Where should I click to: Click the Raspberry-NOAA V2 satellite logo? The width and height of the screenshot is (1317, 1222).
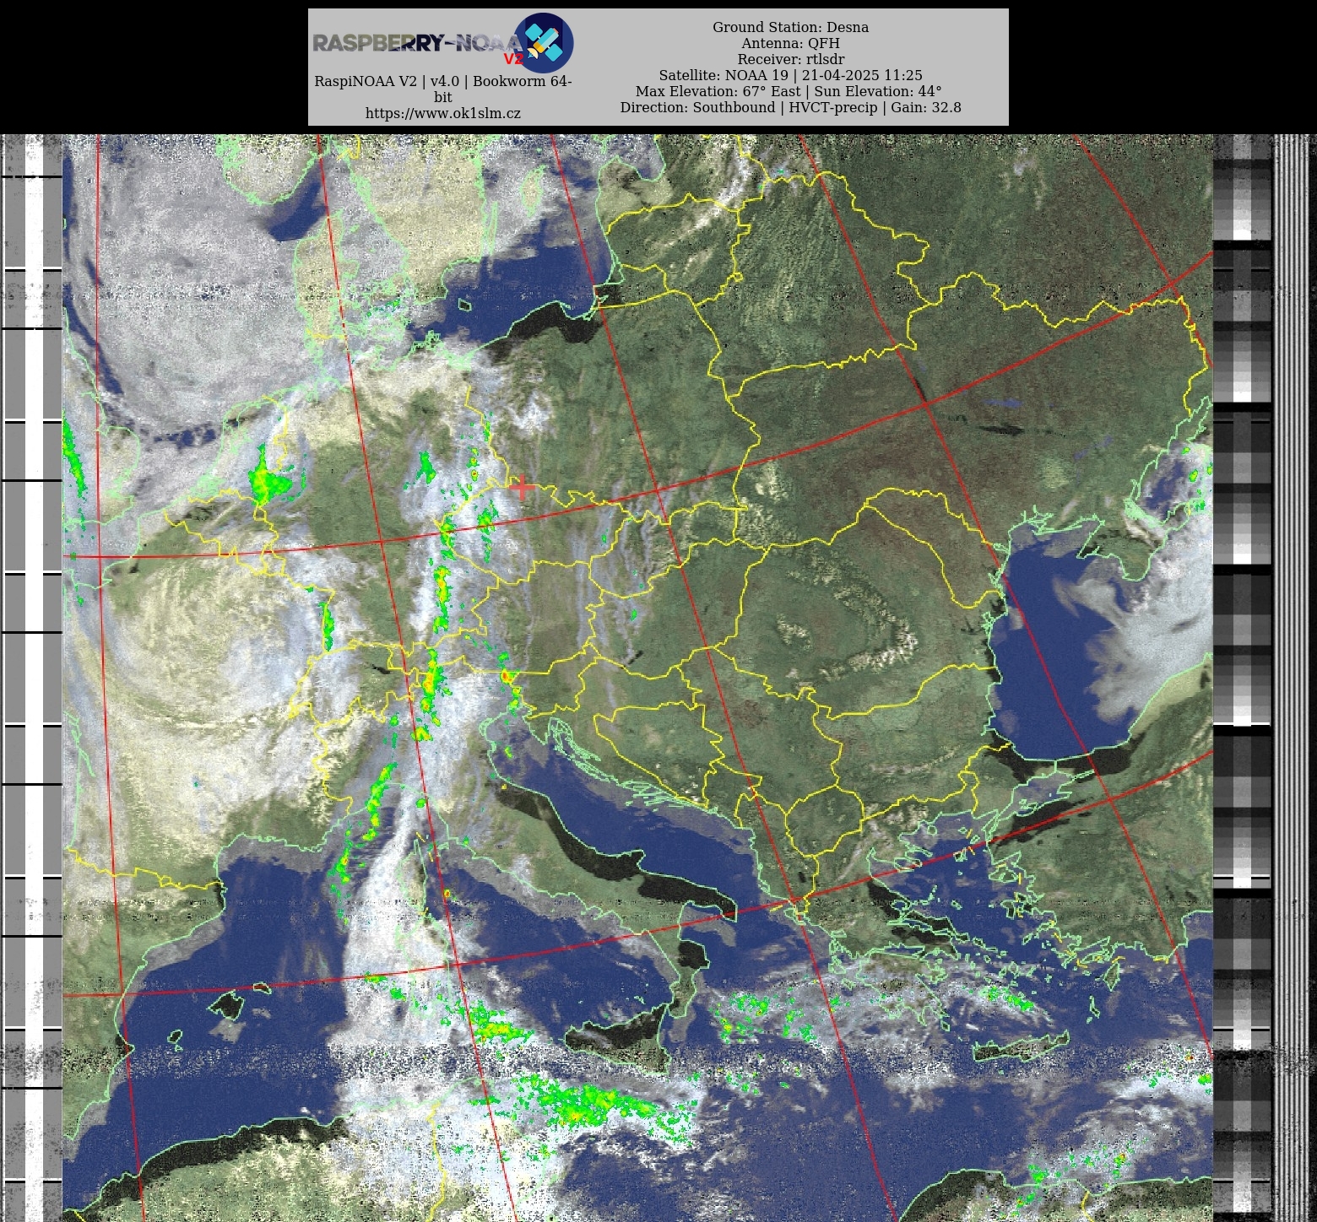(x=544, y=42)
